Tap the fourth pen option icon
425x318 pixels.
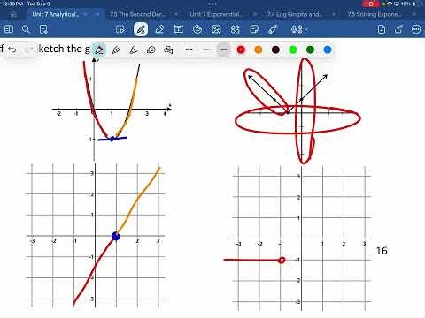pyautogui.click(x=151, y=49)
